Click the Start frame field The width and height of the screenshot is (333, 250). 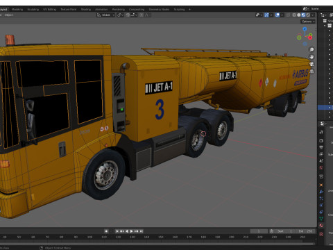[x=285, y=231]
